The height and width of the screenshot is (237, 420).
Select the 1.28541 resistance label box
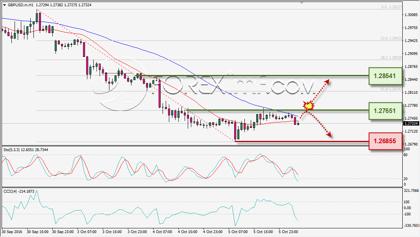click(x=385, y=76)
